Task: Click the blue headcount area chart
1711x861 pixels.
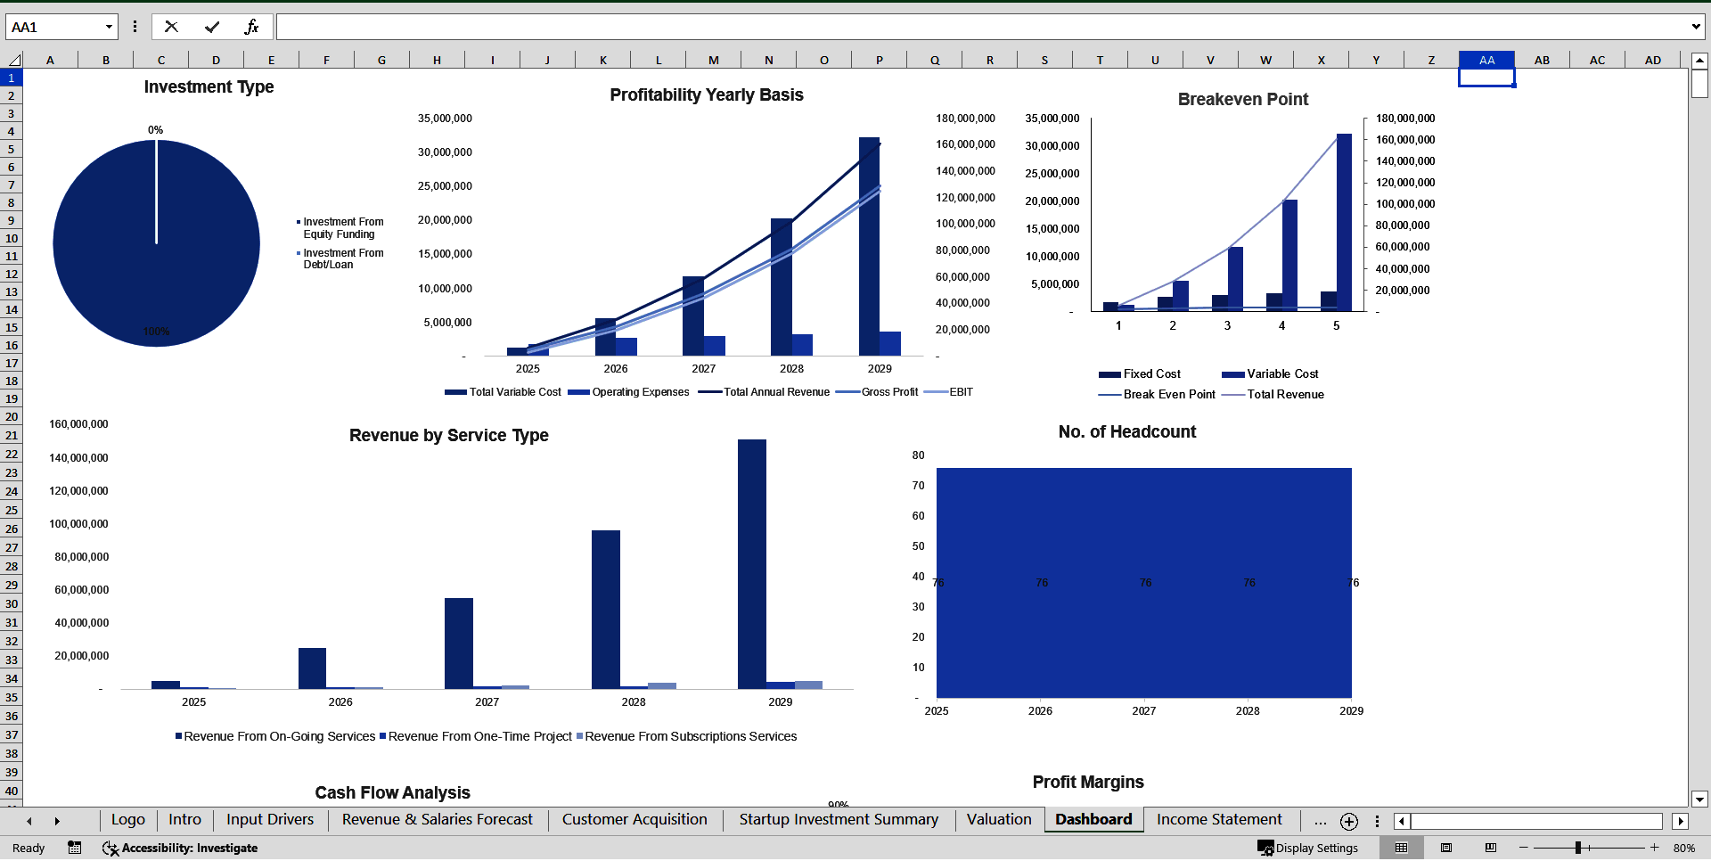Action: (1143, 583)
